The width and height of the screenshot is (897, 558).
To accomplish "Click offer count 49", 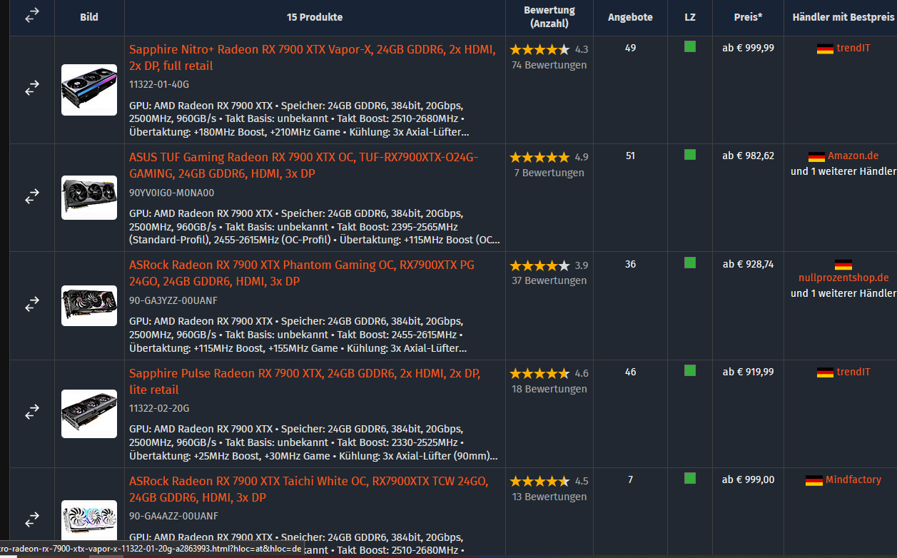I will pyautogui.click(x=630, y=48).
